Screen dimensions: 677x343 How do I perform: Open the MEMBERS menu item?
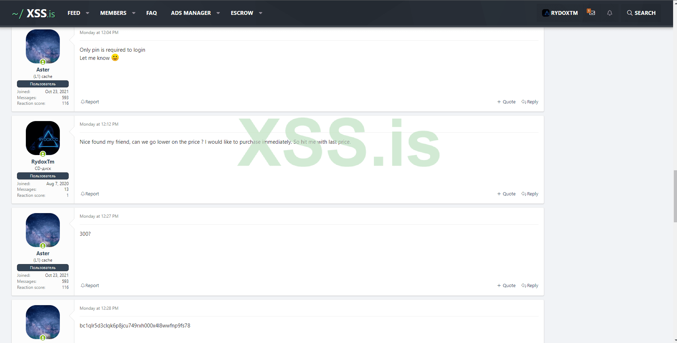113,13
